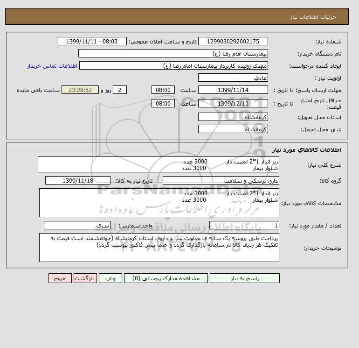Image resolution: width=359 pixels, height=348 pixels.
Task: Click the توضیحات خریدار notes text area
Action: [159, 248]
